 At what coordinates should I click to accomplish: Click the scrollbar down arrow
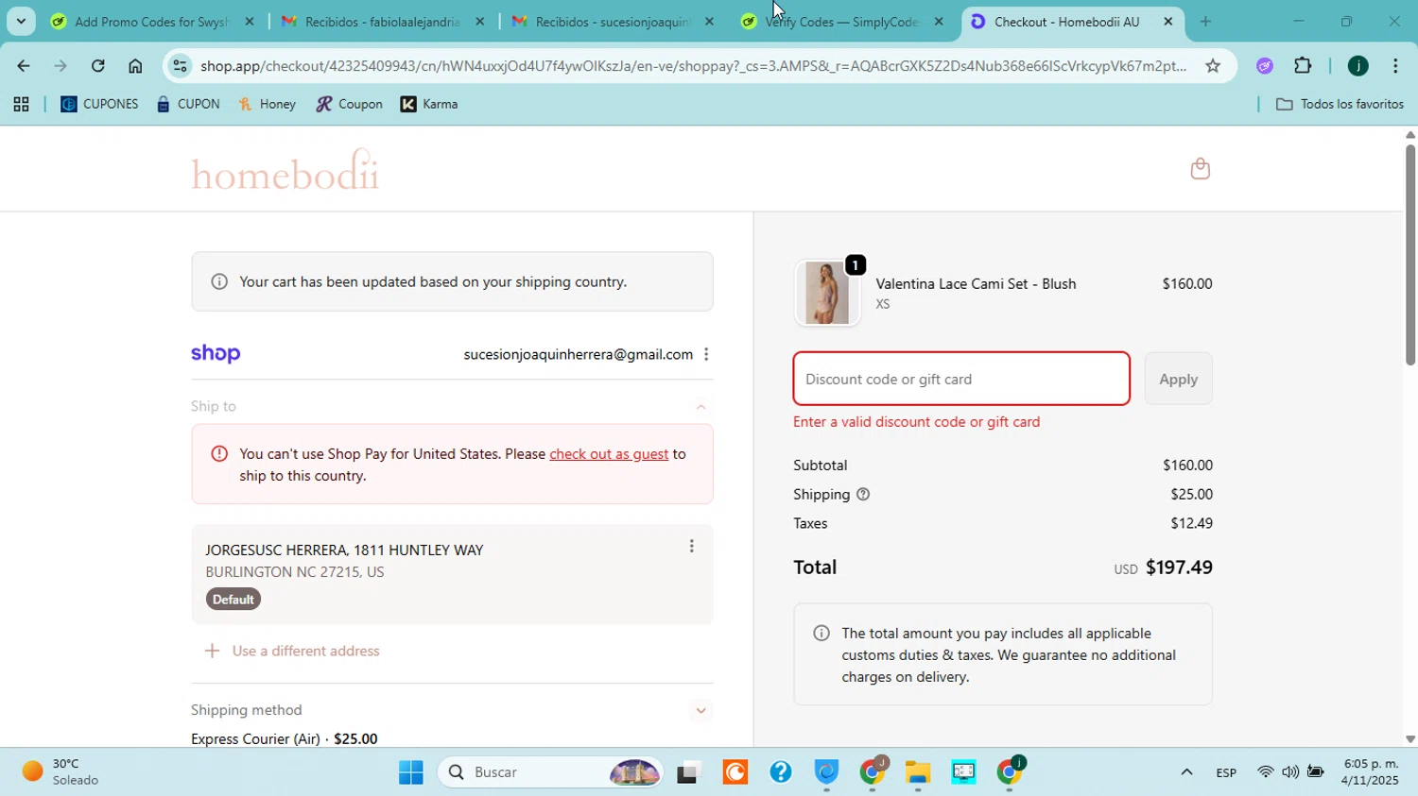coord(1409,739)
